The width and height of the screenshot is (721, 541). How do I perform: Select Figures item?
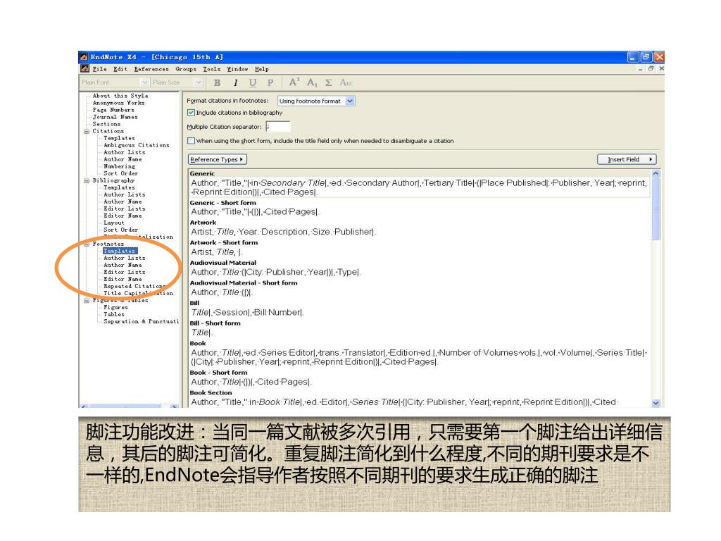pyautogui.click(x=116, y=307)
